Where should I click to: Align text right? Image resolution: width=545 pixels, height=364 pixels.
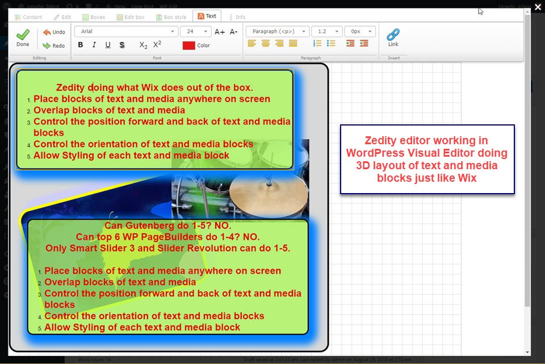(x=279, y=44)
